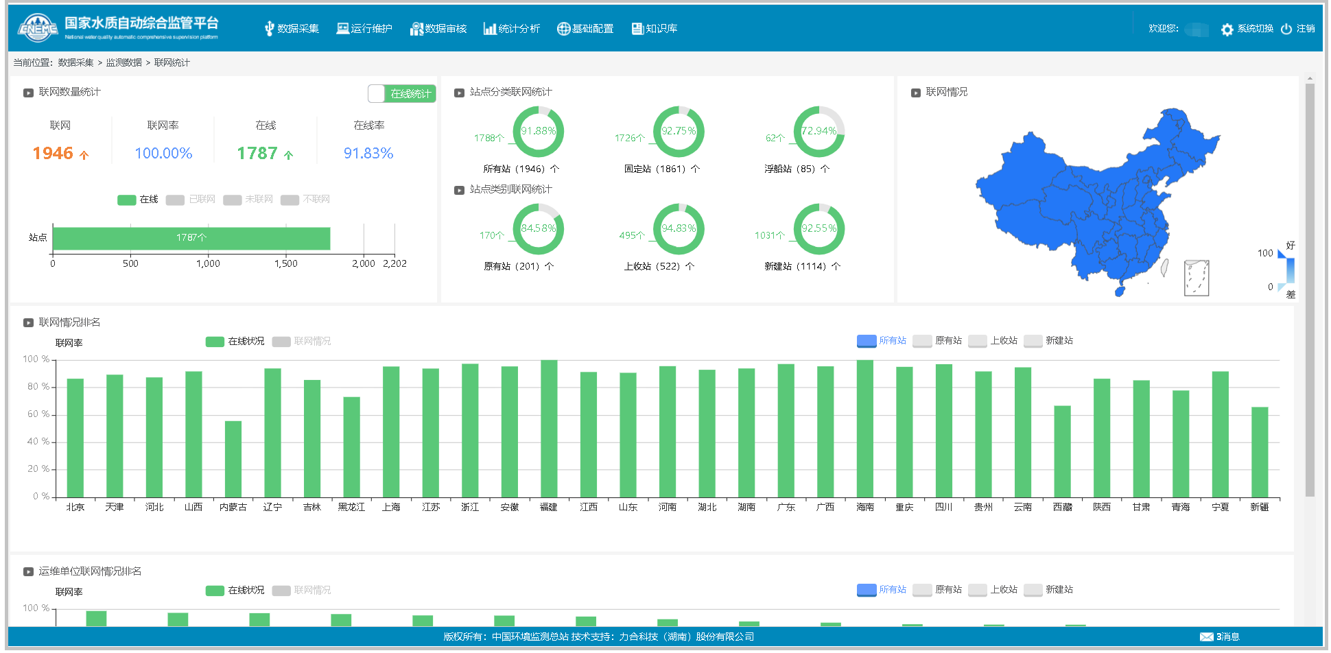Toggle 在线状况 legend in province ranking chart
Image resolution: width=1331 pixels, height=653 pixels.
click(x=235, y=342)
